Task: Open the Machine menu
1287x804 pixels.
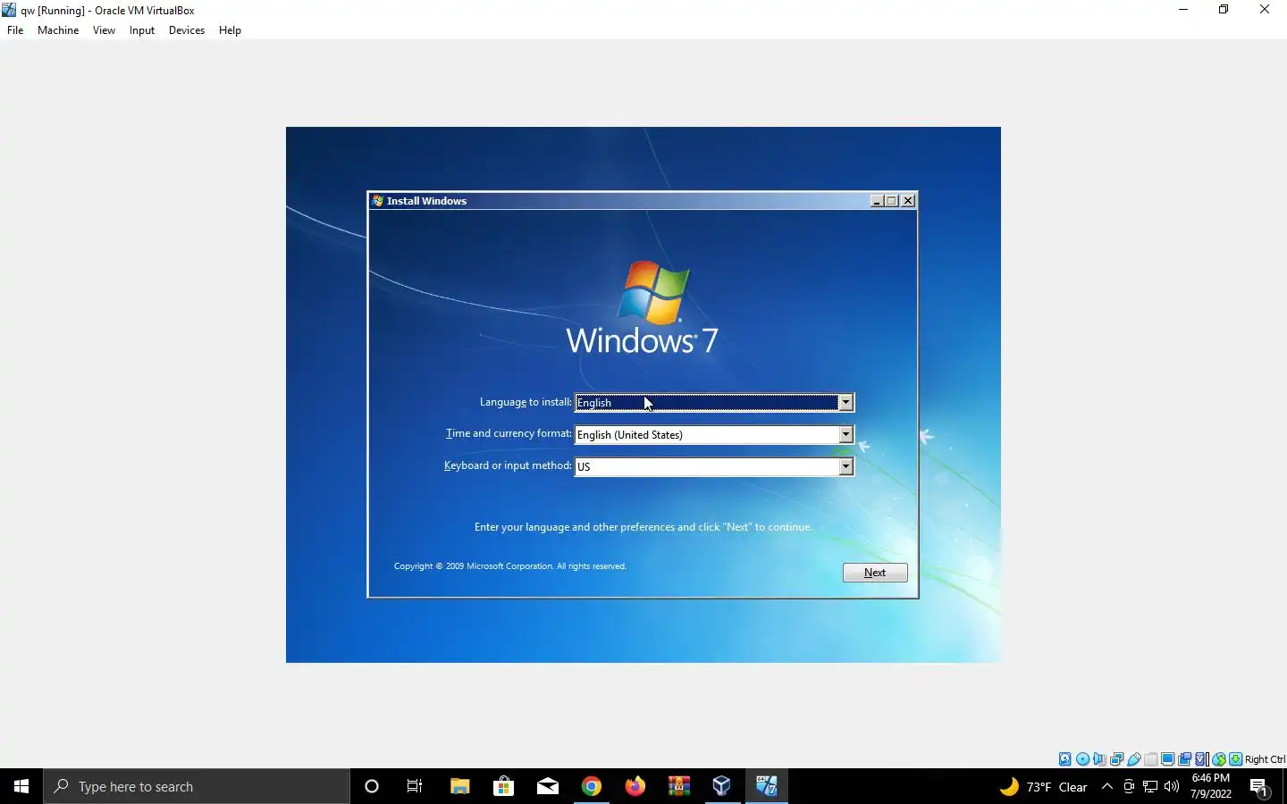Action: pyautogui.click(x=58, y=30)
